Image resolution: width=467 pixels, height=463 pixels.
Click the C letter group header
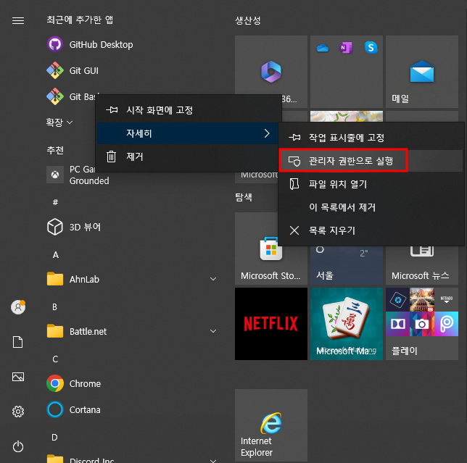55,359
